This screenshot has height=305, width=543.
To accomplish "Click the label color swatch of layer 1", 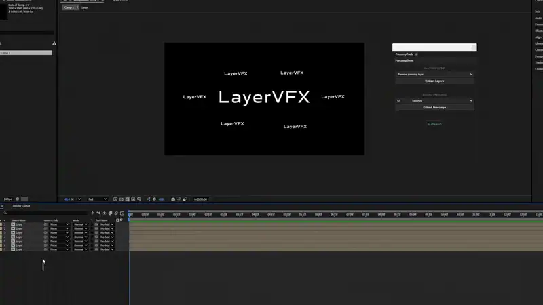I will click(1, 224).
